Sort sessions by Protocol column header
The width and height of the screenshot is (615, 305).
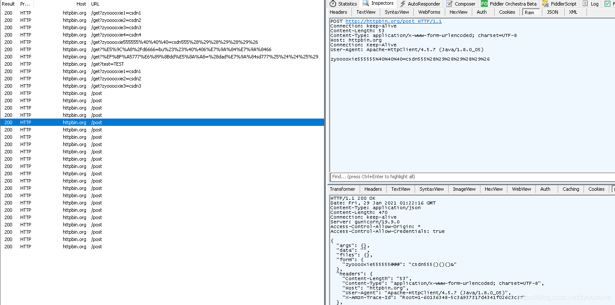(25, 4)
